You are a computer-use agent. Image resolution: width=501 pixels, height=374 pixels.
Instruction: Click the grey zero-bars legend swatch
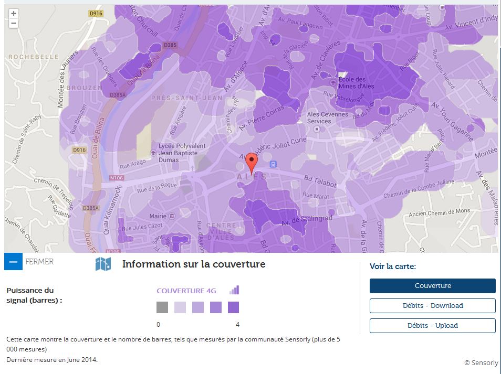point(162,307)
